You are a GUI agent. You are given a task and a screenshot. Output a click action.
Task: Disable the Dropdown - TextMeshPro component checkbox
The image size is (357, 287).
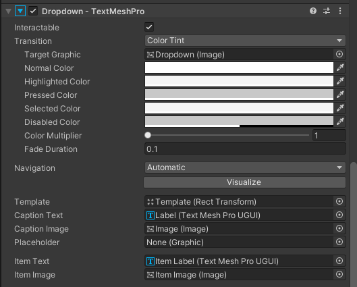tap(33, 11)
